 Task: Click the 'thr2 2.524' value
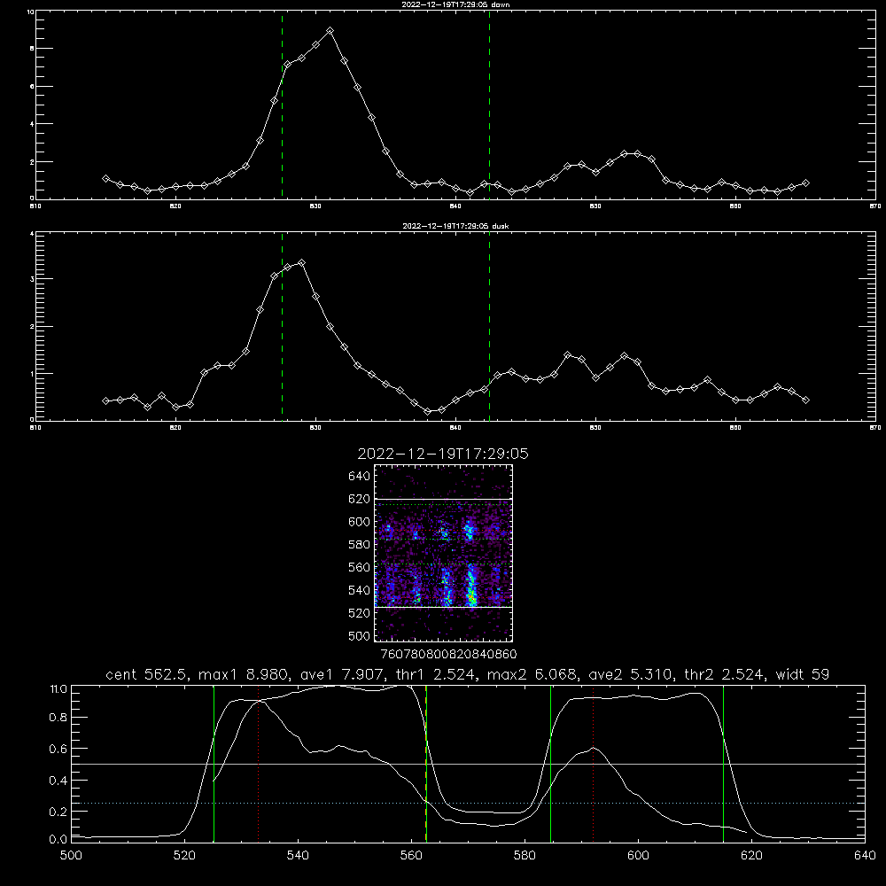[725, 674]
